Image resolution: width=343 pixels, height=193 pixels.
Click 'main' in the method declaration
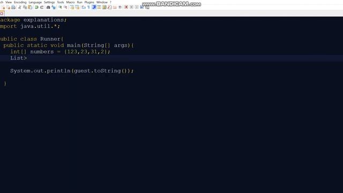74,45
